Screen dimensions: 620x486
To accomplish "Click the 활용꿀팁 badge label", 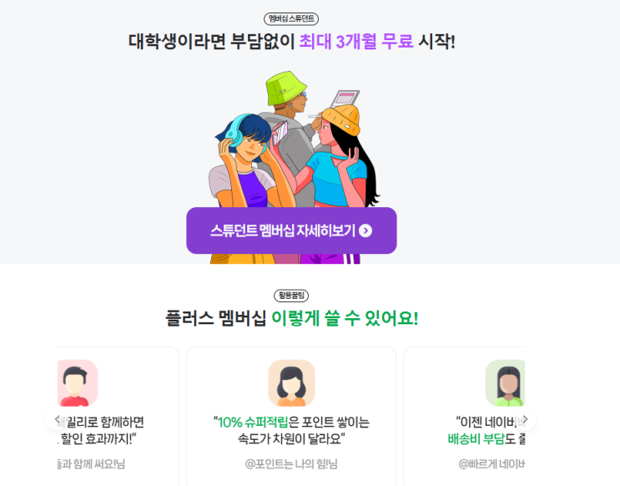I will (291, 296).
